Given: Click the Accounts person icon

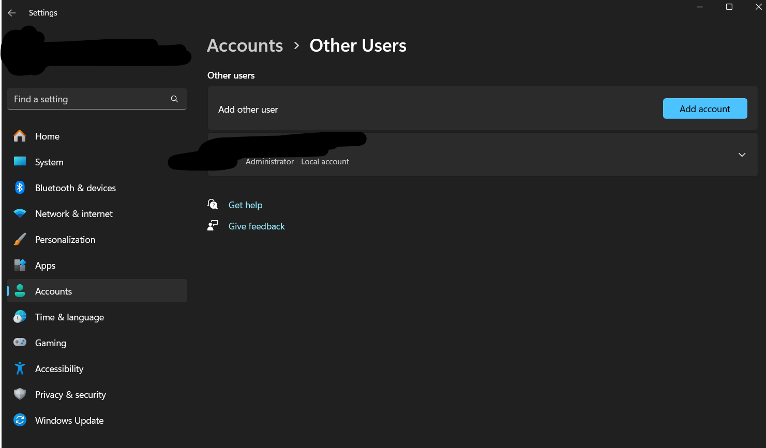Looking at the screenshot, I should point(20,291).
